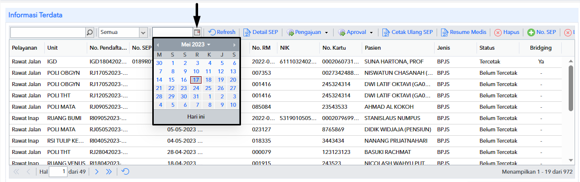The image size is (580, 182).
Task: Select the STANISLAUS NUMPUS row
Action: (285, 119)
